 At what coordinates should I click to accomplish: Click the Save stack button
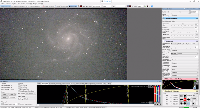(11, 94)
